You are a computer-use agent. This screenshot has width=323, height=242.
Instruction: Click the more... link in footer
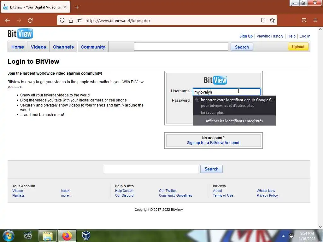coord(66,195)
